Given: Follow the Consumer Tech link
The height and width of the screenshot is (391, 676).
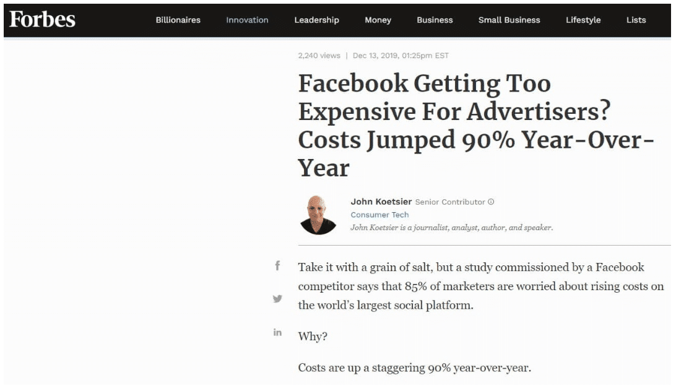Looking at the screenshot, I should pyautogui.click(x=379, y=215).
